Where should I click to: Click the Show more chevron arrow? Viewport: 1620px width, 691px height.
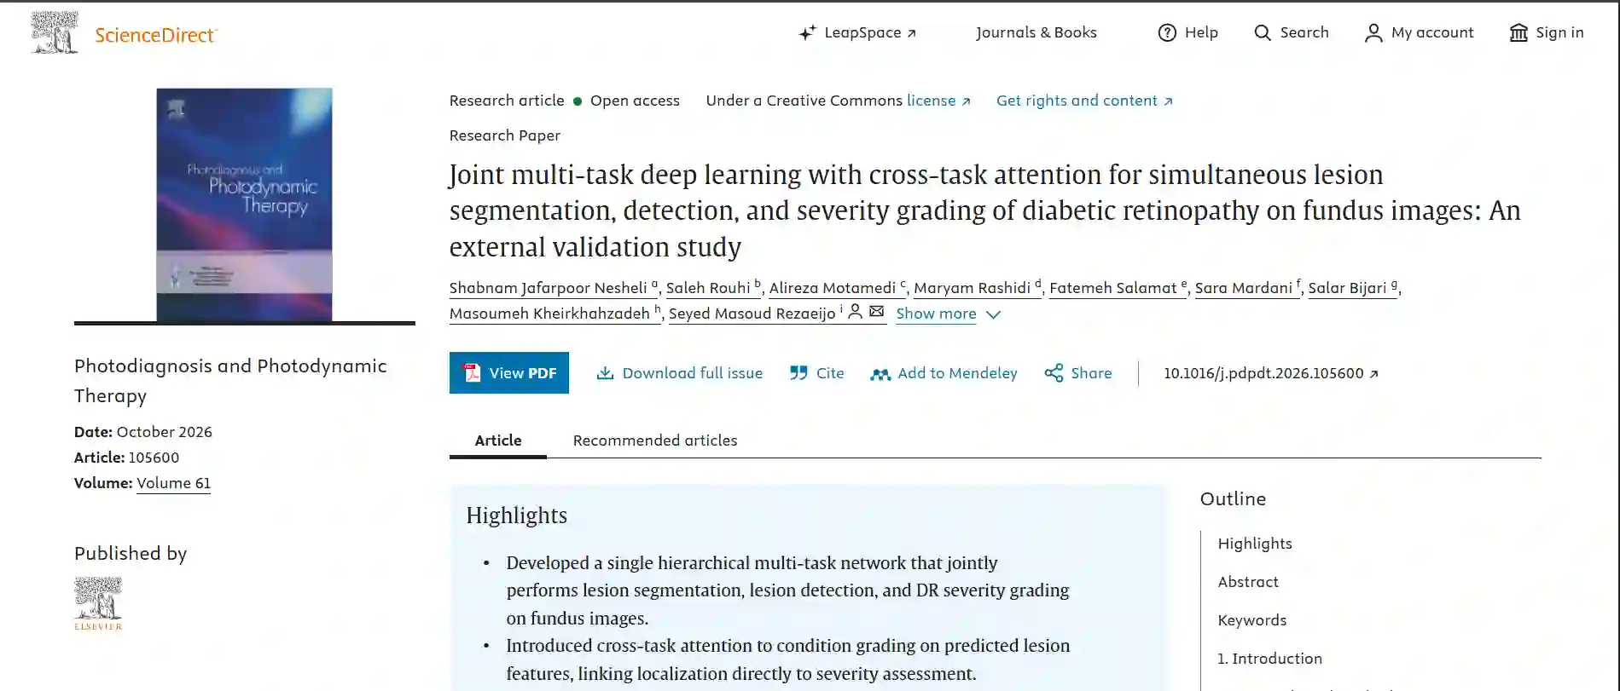[993, 314]
